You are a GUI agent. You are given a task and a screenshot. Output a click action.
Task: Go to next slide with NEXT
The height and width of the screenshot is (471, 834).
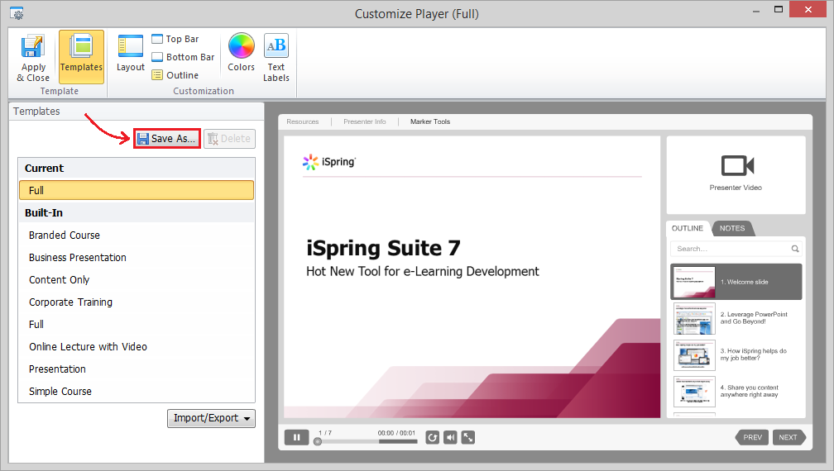click(x=788, y=438)
